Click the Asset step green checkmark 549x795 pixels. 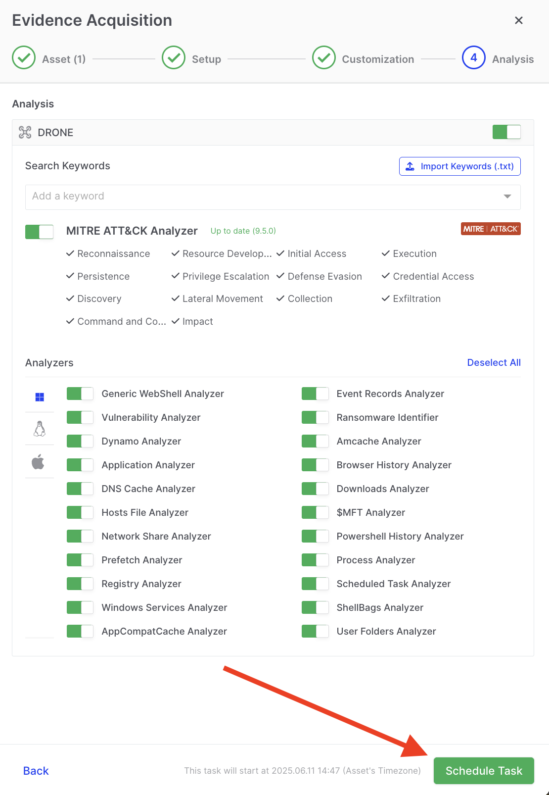24,58
